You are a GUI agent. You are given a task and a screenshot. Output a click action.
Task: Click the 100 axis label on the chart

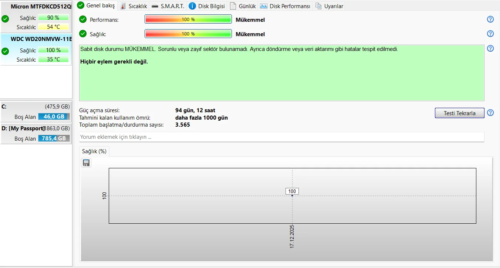[104, 196]
